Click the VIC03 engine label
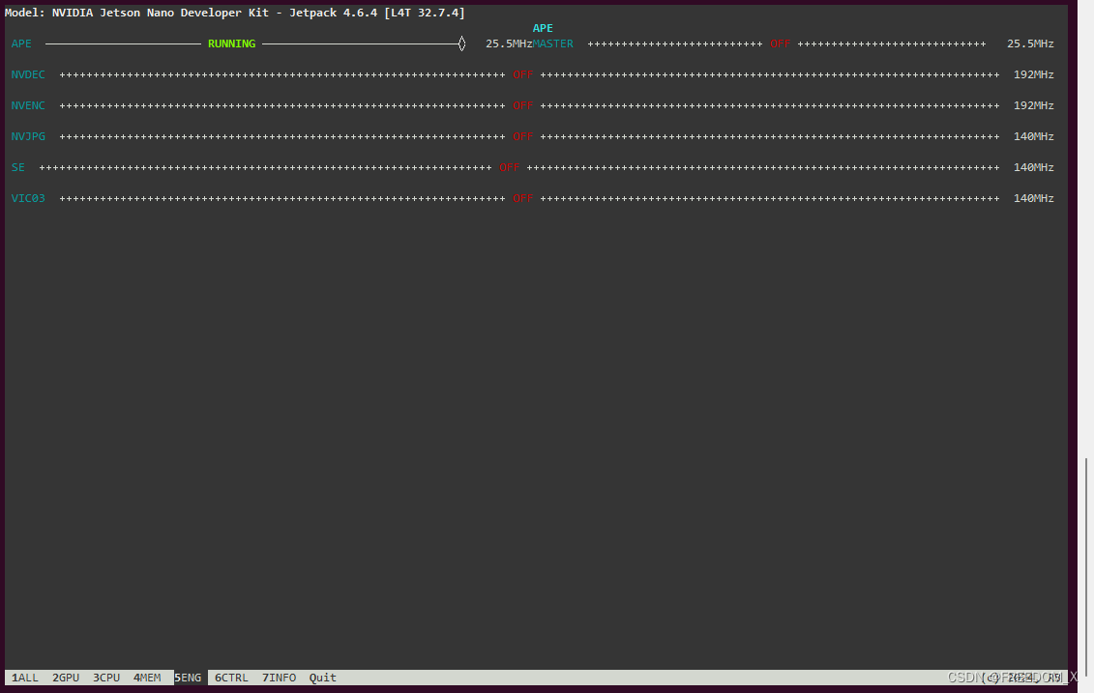 28,198
